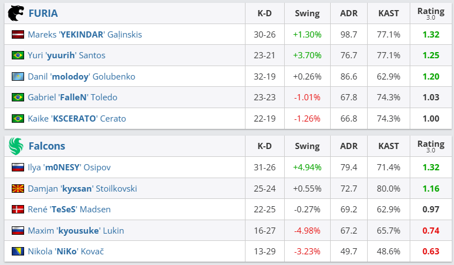Click the Danish flag beside TeSeS
This screenshot has width=454, height=265.
[17, 210]
